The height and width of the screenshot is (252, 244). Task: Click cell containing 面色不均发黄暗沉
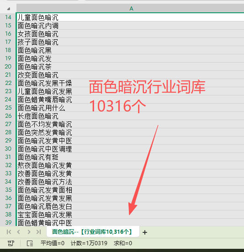pos(130,124)
